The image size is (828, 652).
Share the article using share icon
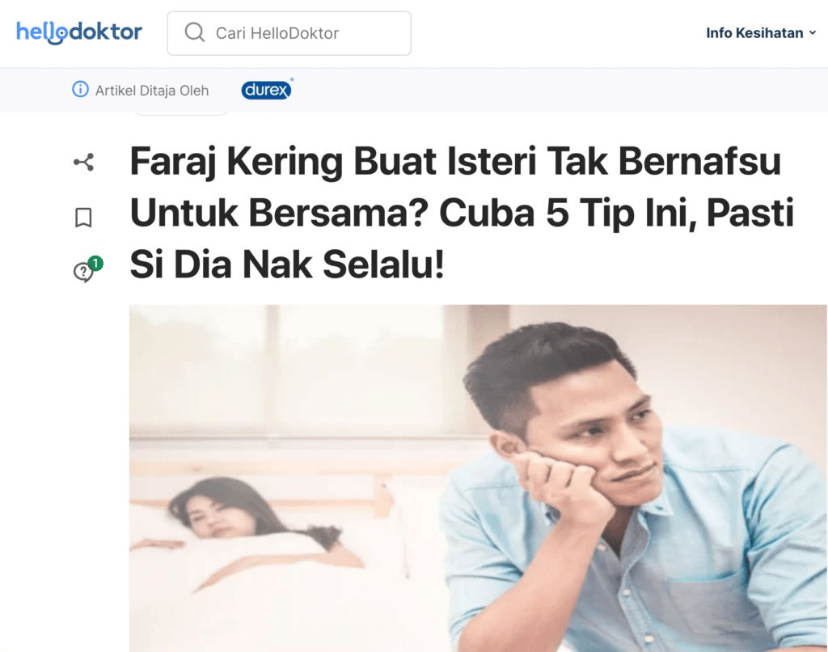tap(83, 162)
